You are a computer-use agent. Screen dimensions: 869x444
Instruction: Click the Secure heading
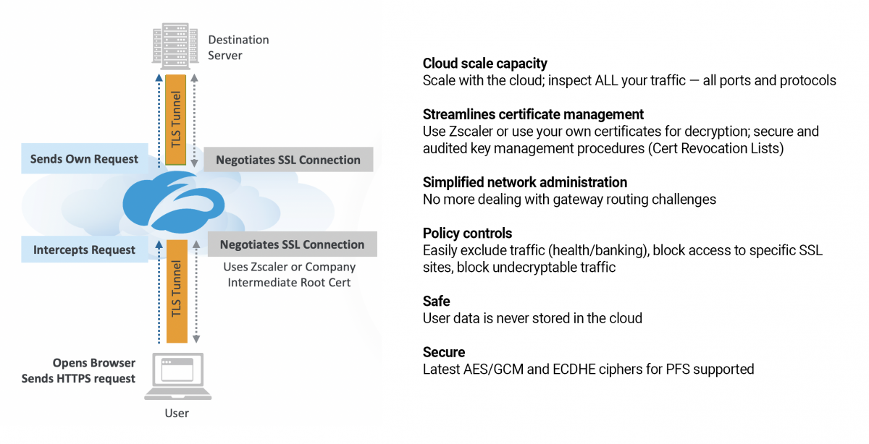[x=444, y=352]
